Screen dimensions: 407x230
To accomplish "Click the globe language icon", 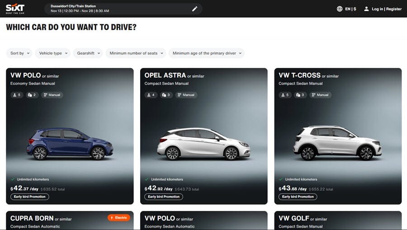I will [340, 9].
